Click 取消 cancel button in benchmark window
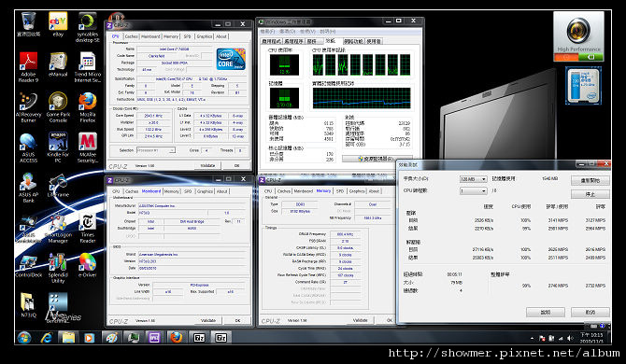Viewport: 626px width, 364px height. pos(590,312)
